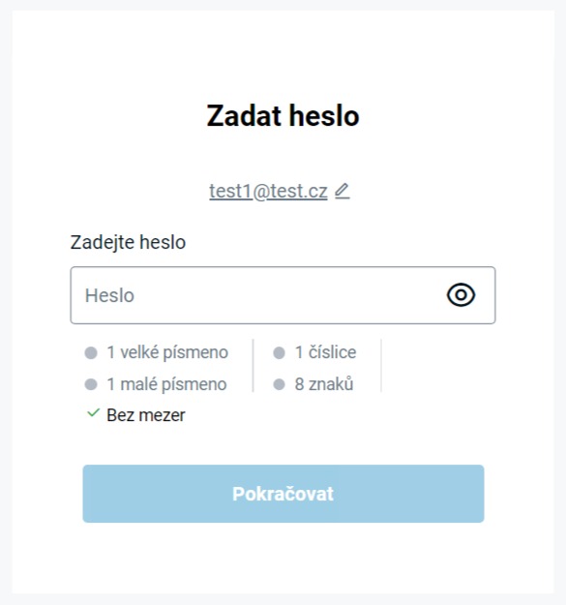566x605 pixels.
Task: Click the Heslo password input field
Action: (x=283, y=295)
